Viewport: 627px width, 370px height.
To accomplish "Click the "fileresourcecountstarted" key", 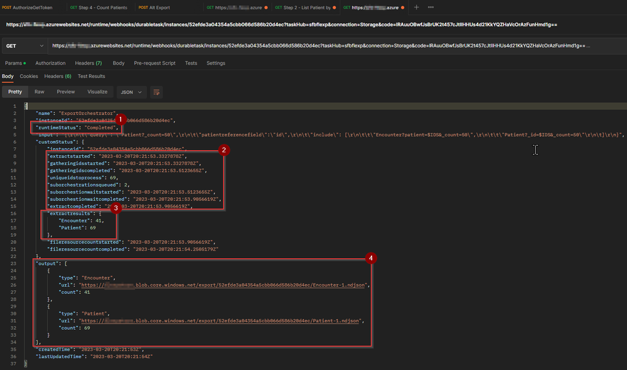I will coord(84,242).
